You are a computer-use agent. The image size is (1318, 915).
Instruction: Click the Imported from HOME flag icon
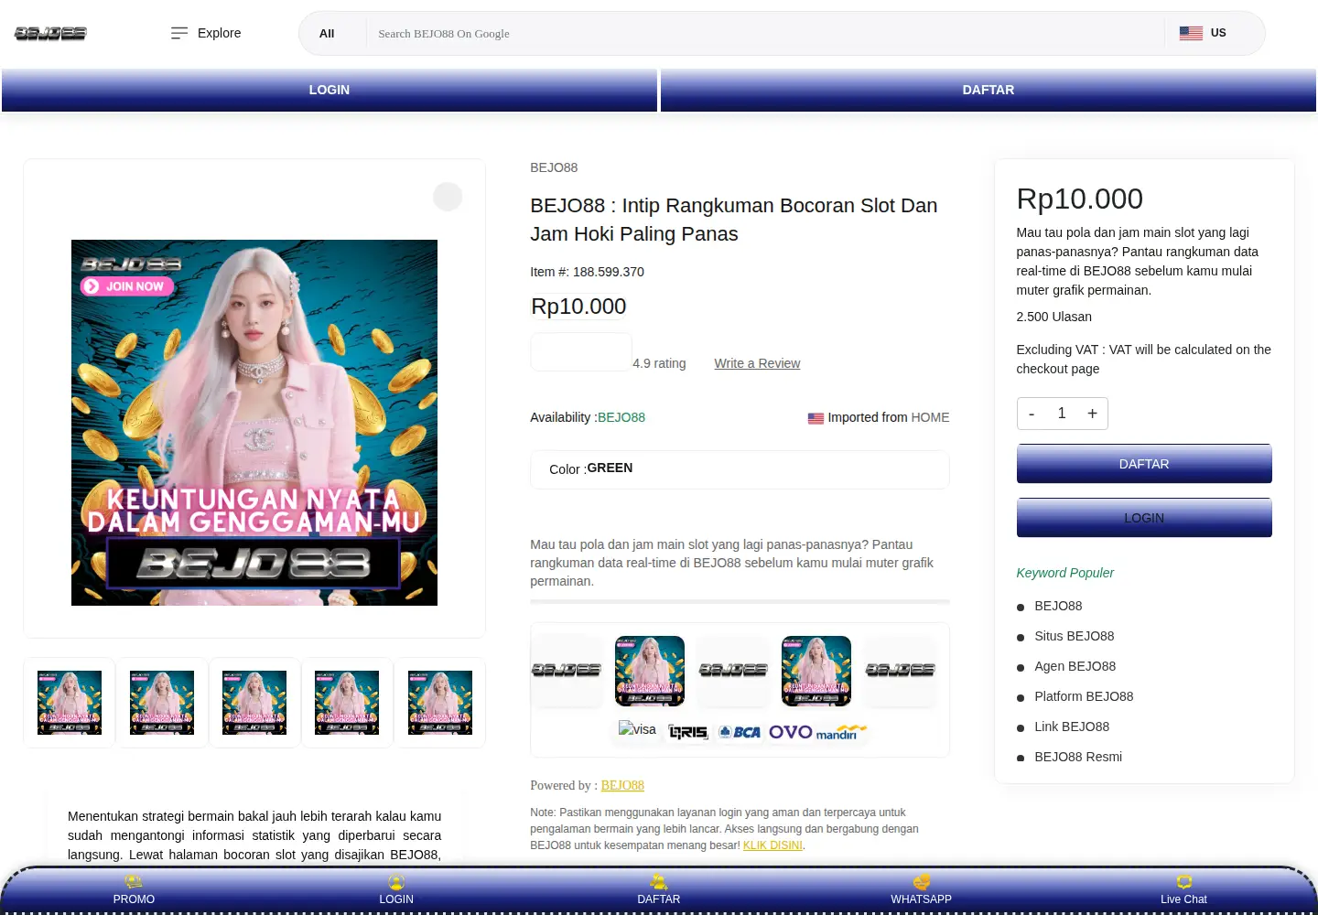click(816, 418)
